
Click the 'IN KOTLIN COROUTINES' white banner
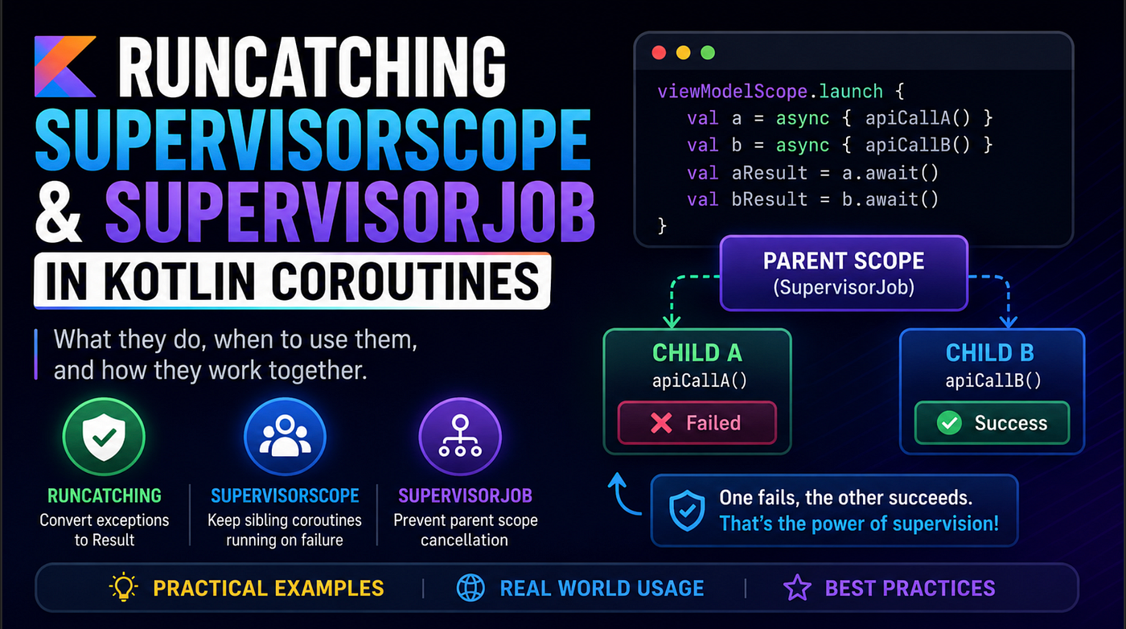292,280
